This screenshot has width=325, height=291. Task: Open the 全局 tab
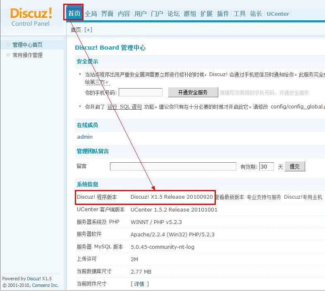pyautogui.click(x=91, y=14)
